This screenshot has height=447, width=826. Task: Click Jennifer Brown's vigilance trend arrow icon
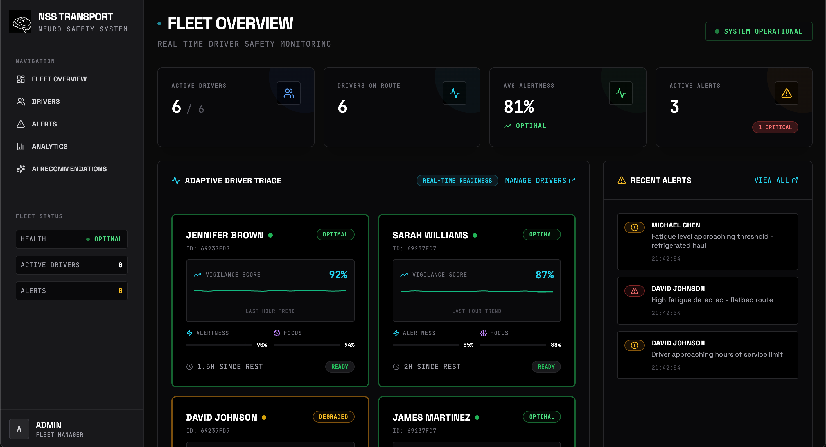pyautogui.click(x=198, y=274)
